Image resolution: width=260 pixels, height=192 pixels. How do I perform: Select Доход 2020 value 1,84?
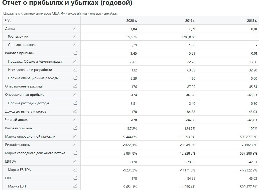click(134, 29)
